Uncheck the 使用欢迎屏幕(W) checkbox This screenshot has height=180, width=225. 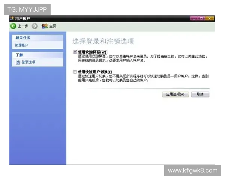point(75,52)
